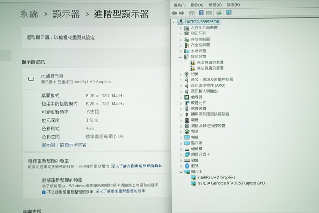Collapse the 顯示卡 display adapters node

pyautogui.click(x=181, y=171)
